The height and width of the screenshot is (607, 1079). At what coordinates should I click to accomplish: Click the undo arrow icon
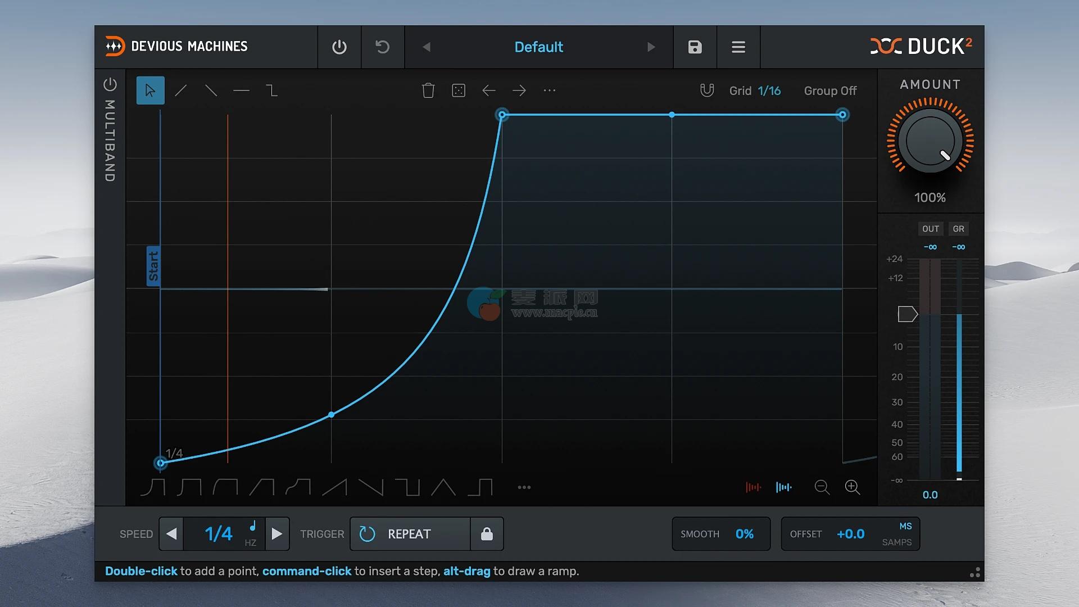(383, 47)
